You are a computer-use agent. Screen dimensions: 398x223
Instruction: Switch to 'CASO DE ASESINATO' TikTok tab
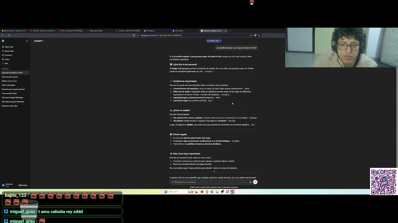(128, 31)
